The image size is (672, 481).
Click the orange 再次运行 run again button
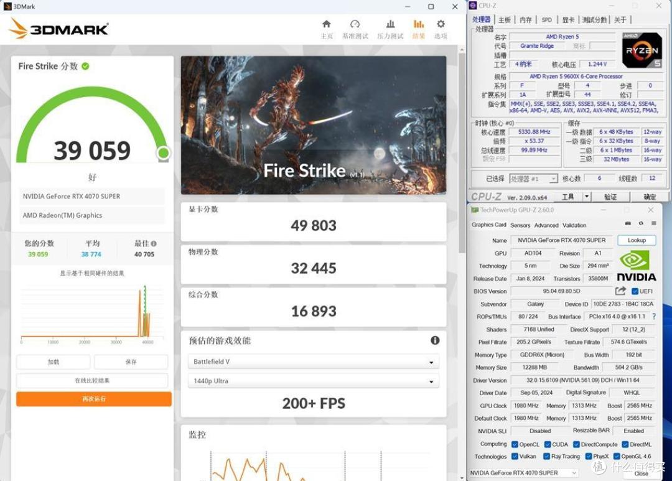pyautogui.click(x=94, y=399)
